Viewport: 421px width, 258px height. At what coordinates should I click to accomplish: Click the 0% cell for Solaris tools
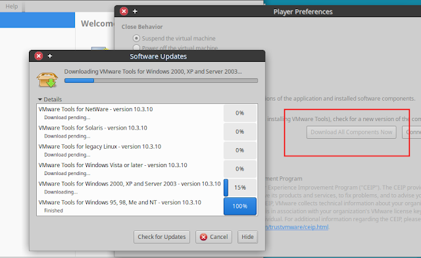click(240, 132)
